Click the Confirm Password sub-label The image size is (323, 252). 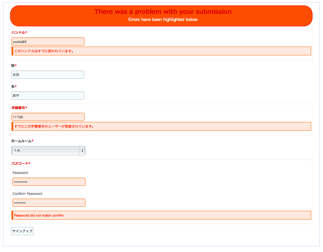(27, 194)
